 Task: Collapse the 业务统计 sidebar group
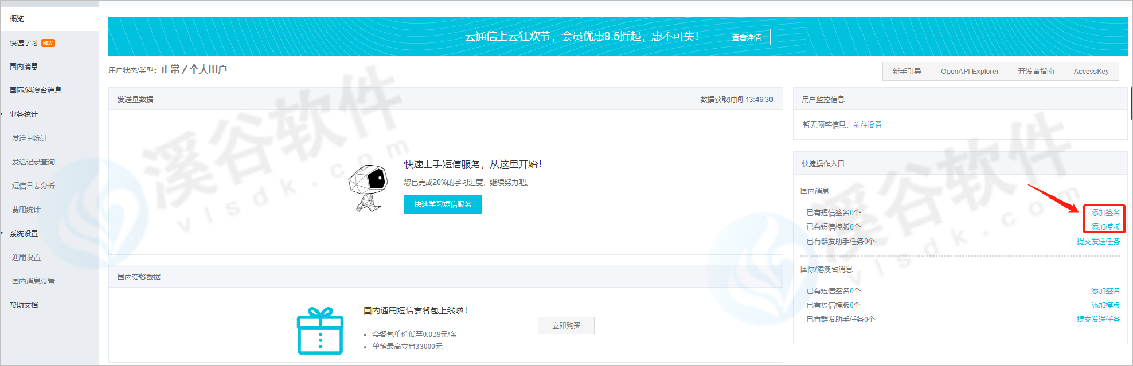tap(24, 115)
